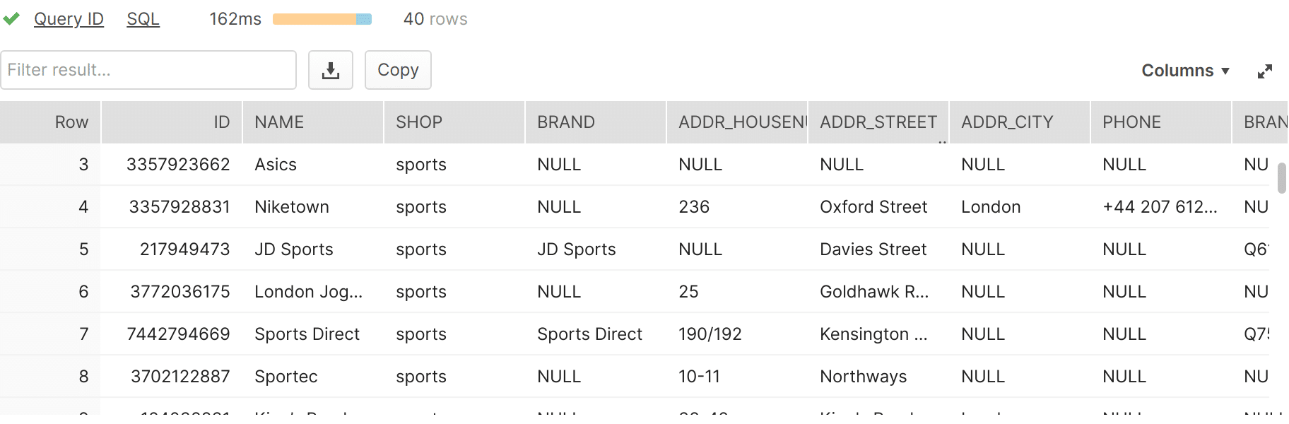Open the SQL link
Viewport: 1289px width, 424px height.
pyautogui.click(x=143, y=19)
